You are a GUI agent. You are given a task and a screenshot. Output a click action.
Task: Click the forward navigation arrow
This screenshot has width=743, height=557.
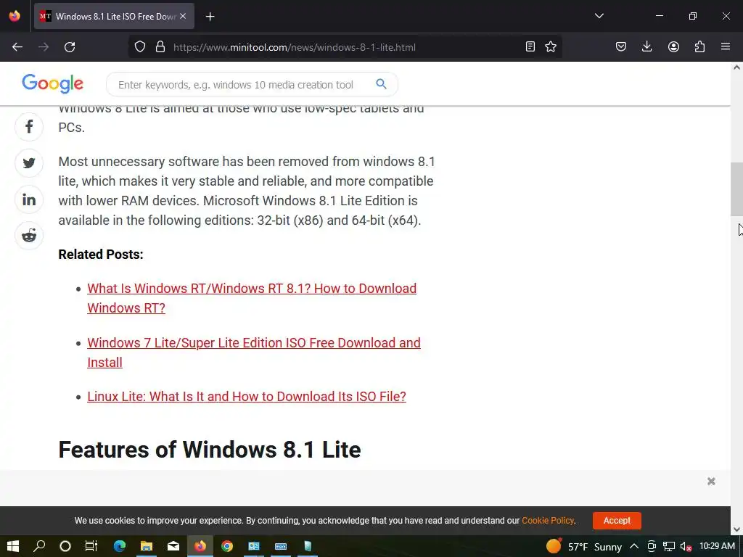(44, 47)
